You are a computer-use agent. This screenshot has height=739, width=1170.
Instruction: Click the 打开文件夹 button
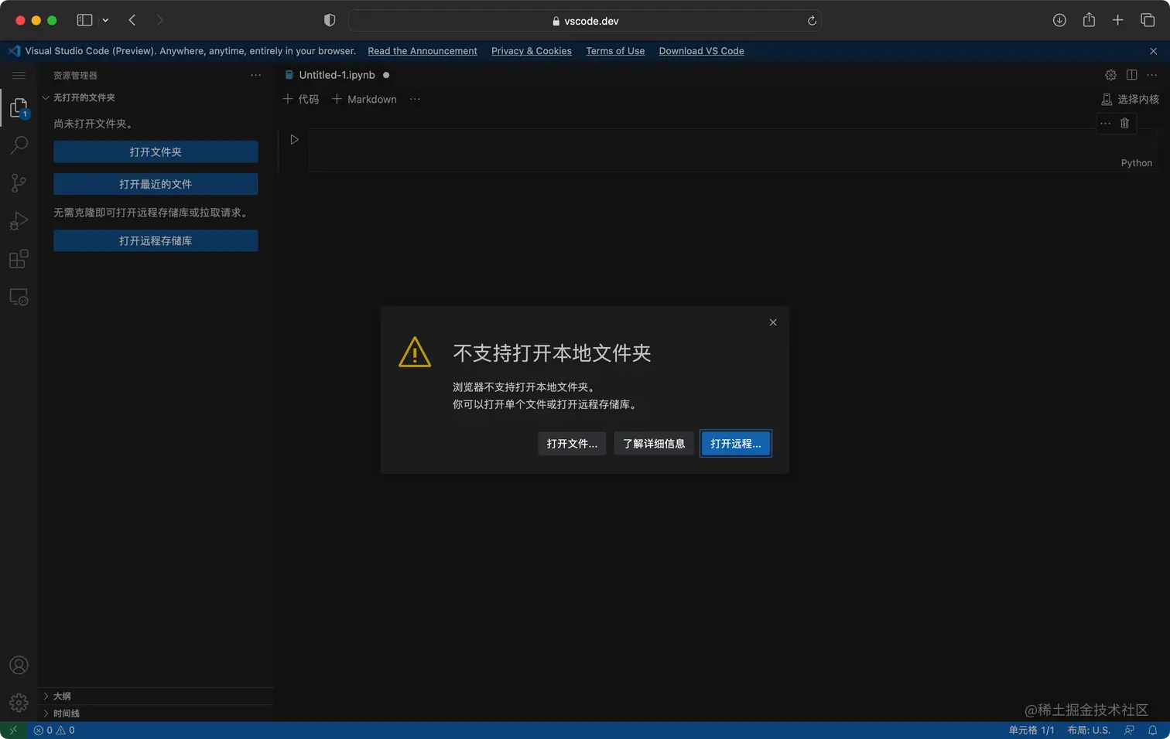click(156, 152)
